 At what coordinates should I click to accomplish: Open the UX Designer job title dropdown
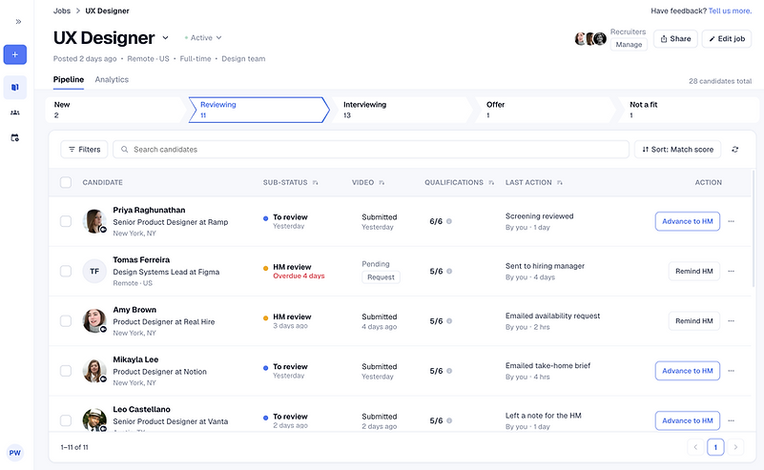(165, 38)
